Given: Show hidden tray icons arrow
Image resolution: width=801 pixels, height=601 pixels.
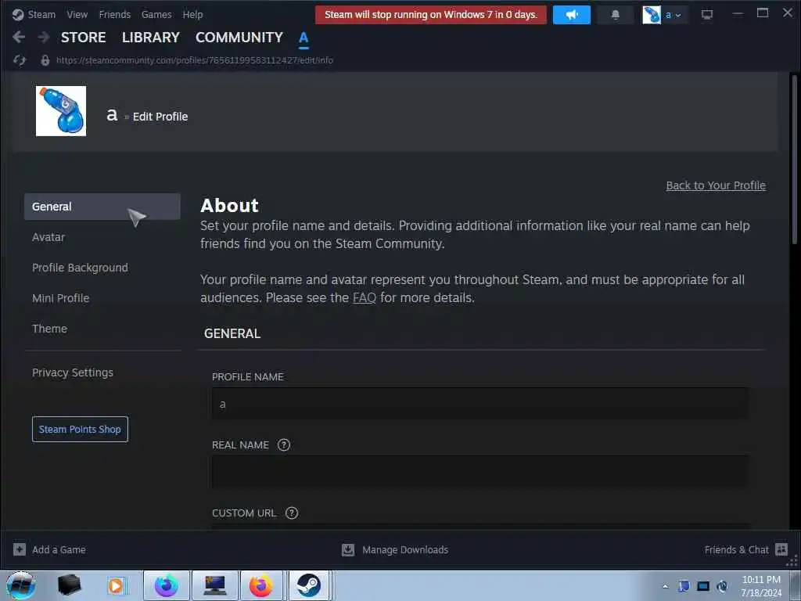Looking at the screenshot, I should (665, 586).
